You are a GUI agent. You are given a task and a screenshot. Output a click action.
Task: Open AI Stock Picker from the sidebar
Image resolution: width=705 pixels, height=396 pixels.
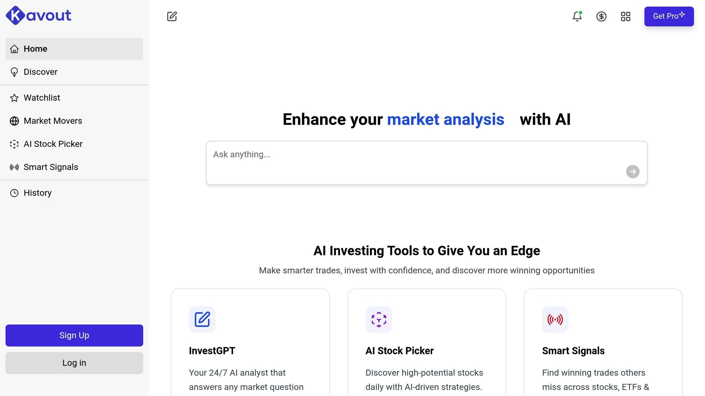coord(74,144)
